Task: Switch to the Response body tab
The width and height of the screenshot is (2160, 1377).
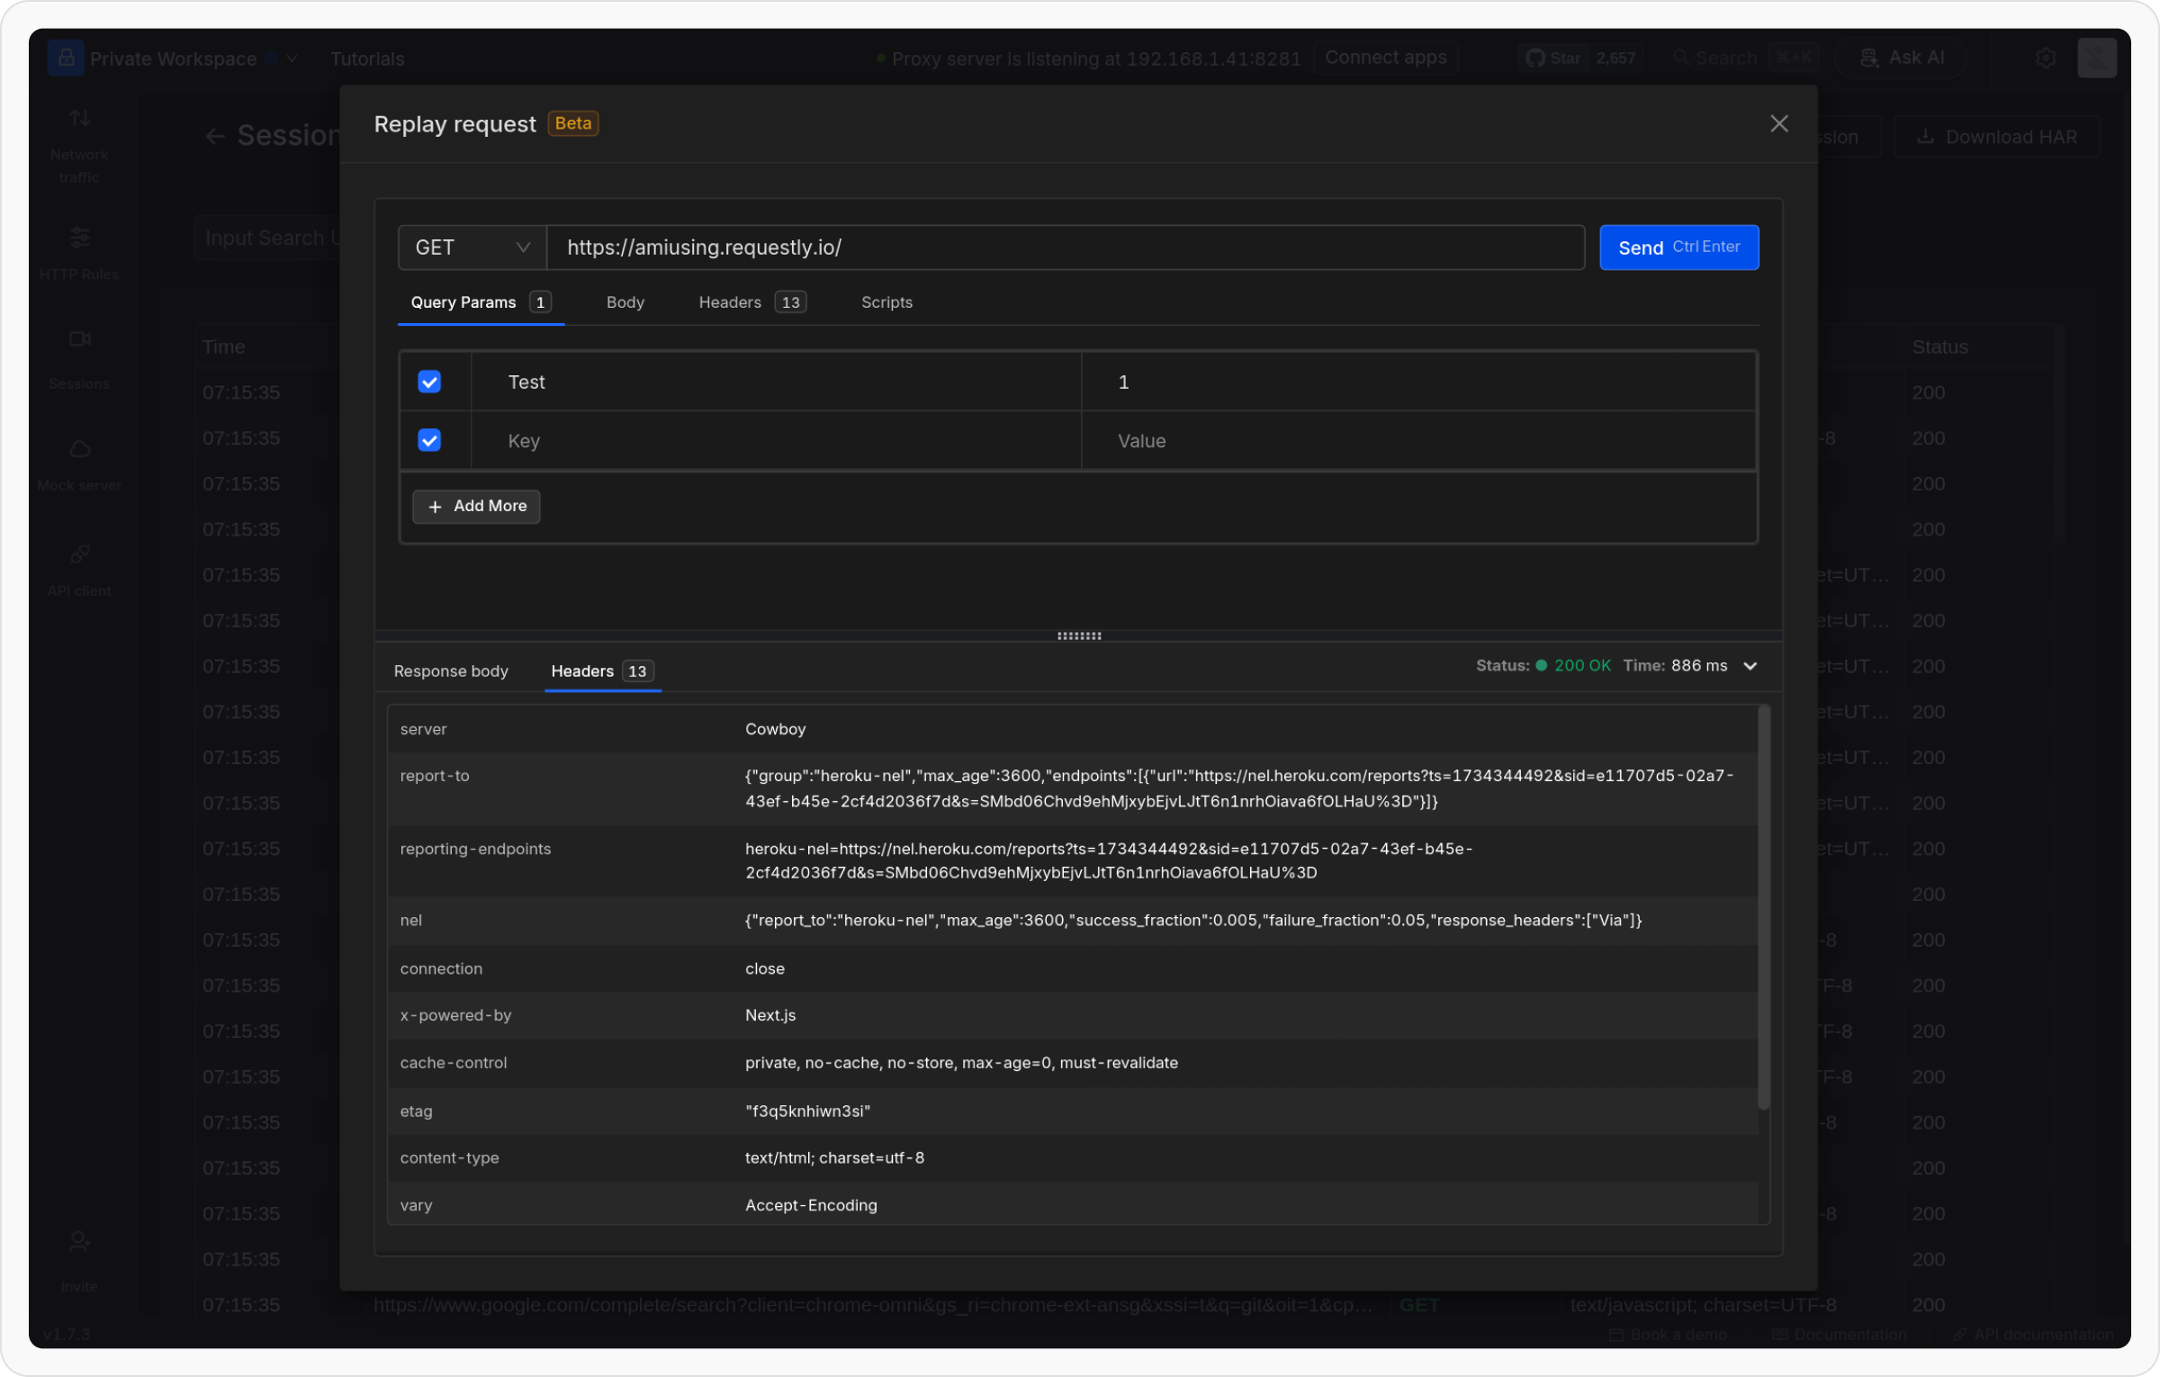Action: pyautogui.click(x=451, y=671)
